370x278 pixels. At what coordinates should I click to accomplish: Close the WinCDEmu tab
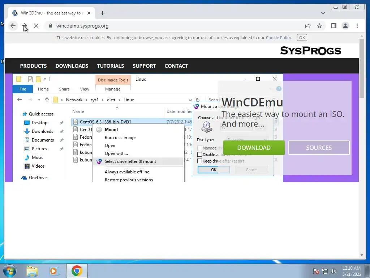(89, 13)
